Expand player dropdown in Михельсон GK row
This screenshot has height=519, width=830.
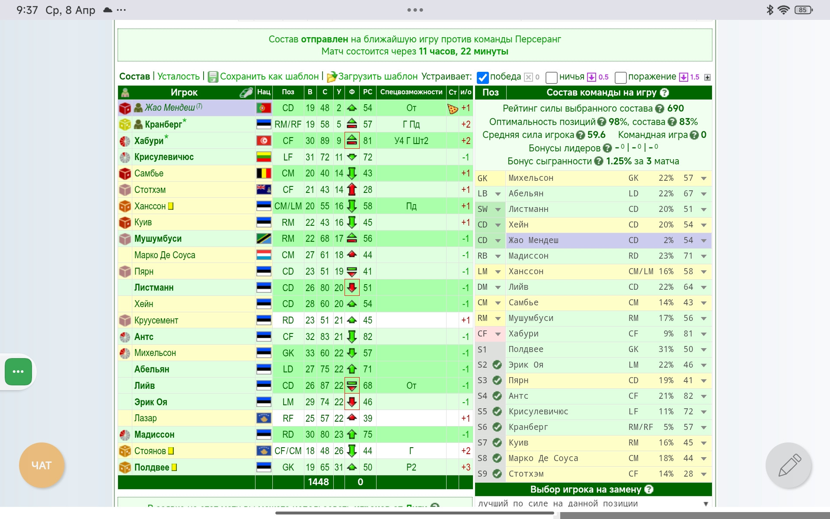point(704,178)
